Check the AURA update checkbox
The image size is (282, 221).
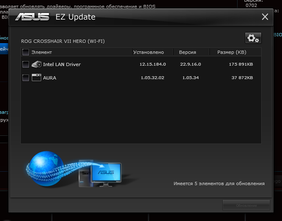pyautogui.click(x=26, y=78)
